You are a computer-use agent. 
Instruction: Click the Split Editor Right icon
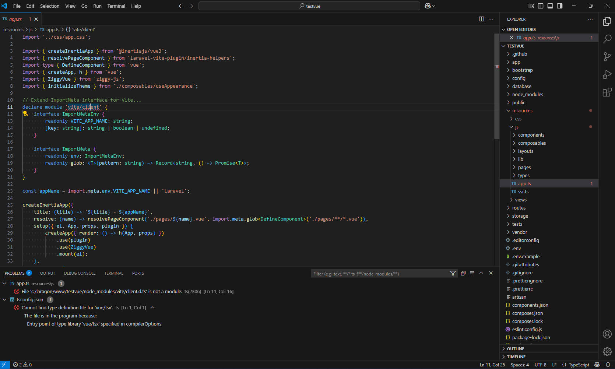click(481, 19)
